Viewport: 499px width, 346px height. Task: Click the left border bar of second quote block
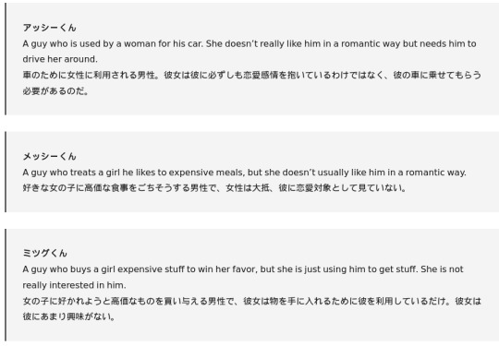click(6, 172)
